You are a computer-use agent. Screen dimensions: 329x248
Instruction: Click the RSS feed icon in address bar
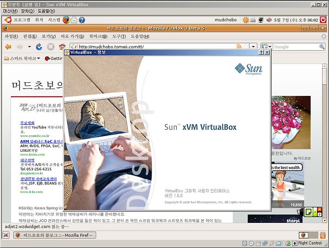239,47
